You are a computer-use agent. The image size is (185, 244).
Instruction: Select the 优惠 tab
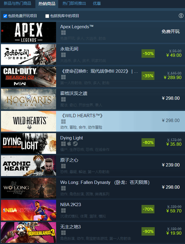pos(97,3)
